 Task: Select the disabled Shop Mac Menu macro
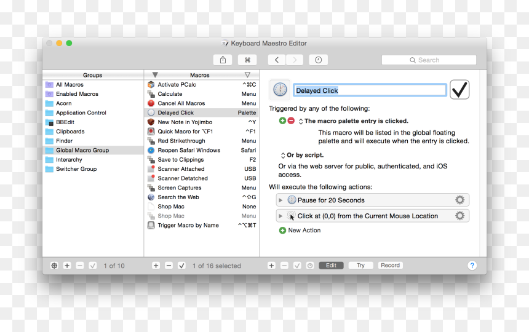tap(202, 216)
